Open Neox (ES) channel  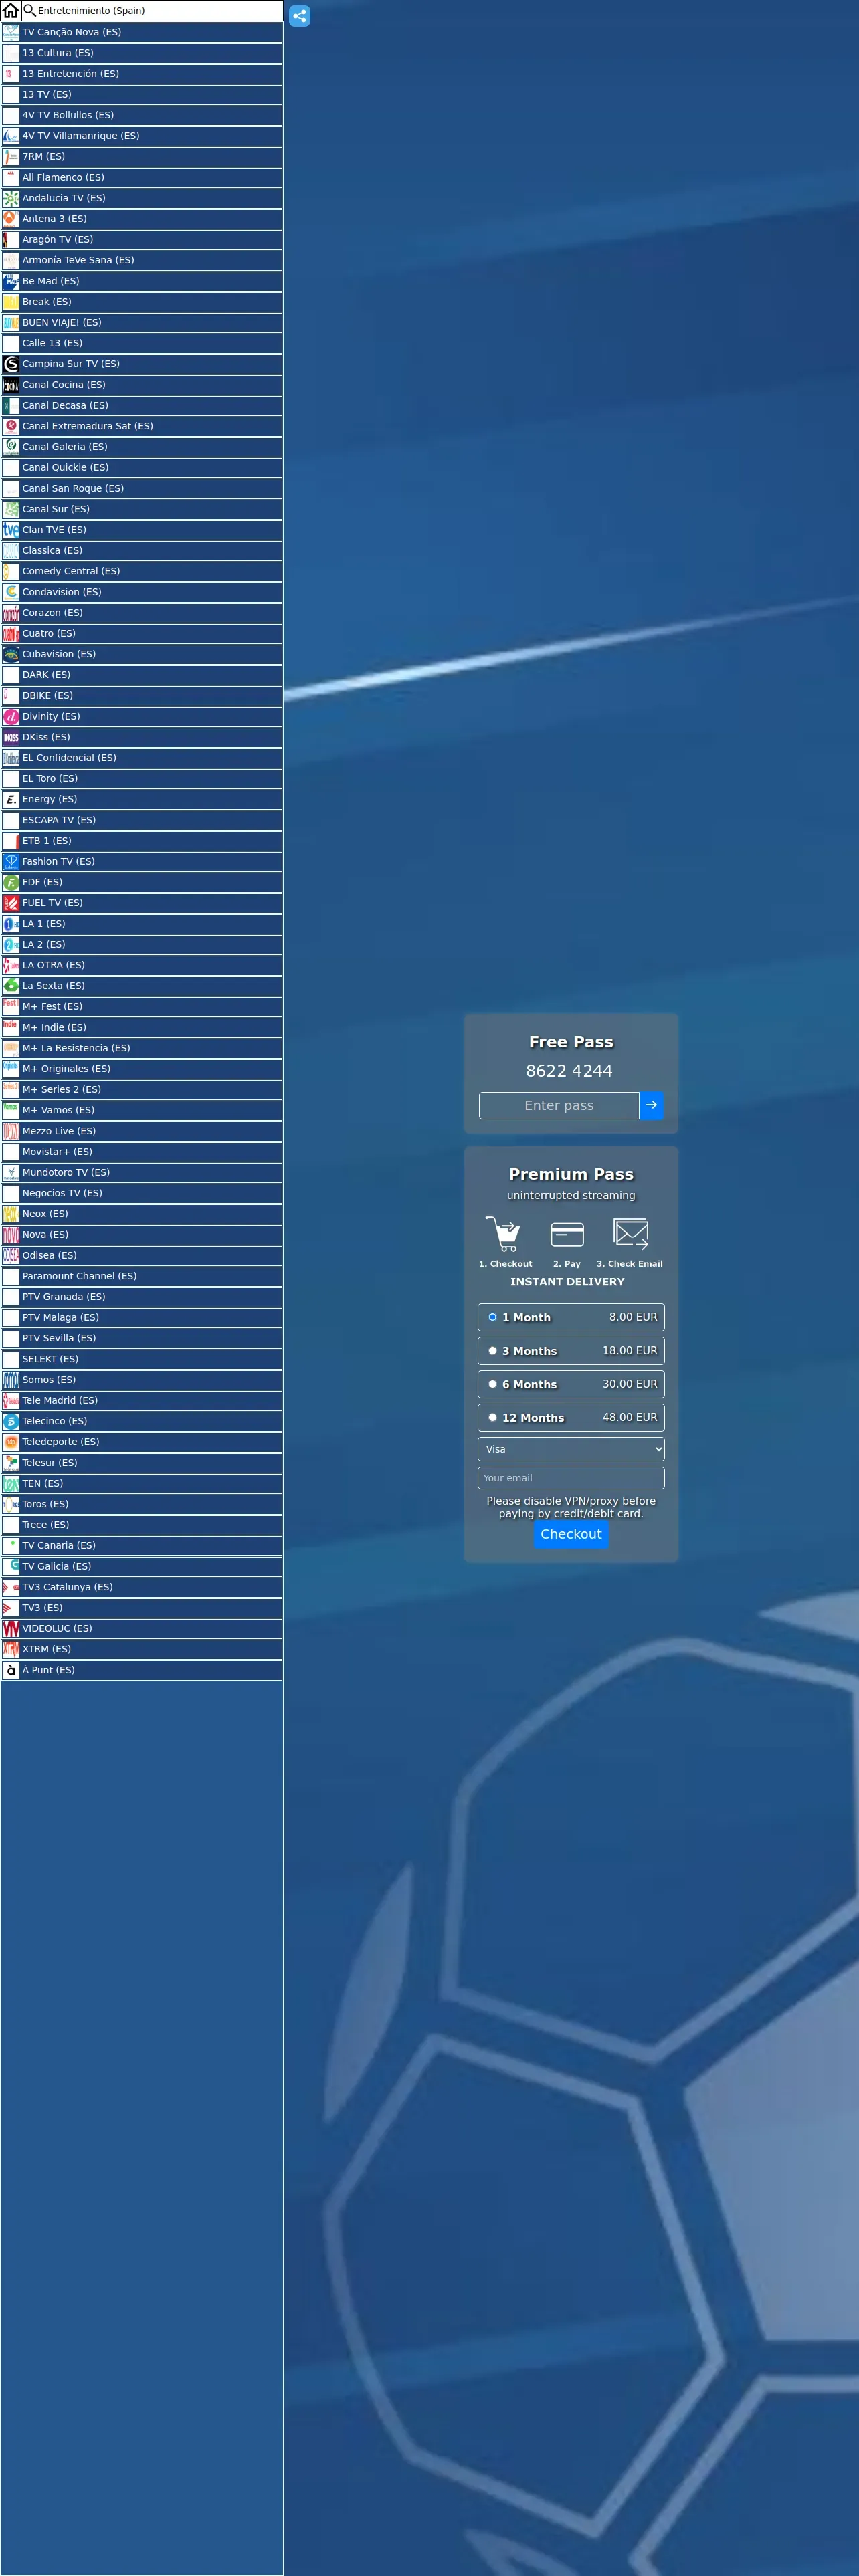coord(142,1214)
